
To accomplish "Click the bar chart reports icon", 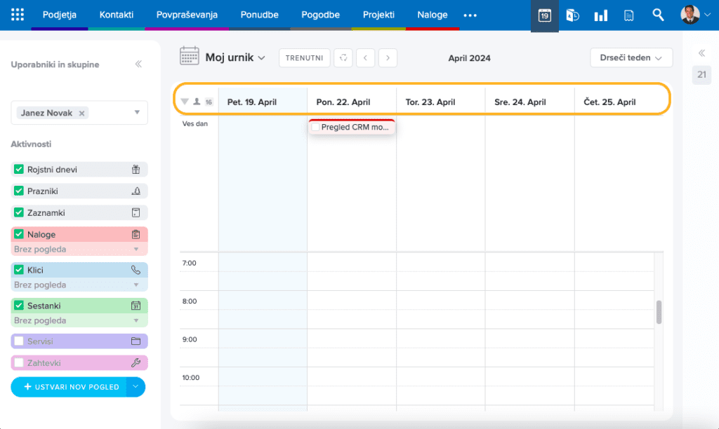I will [600, 15].
